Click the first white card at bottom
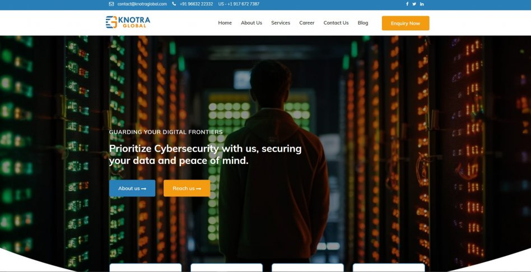This screenshot has width=531, height=272. pos(145,268)
